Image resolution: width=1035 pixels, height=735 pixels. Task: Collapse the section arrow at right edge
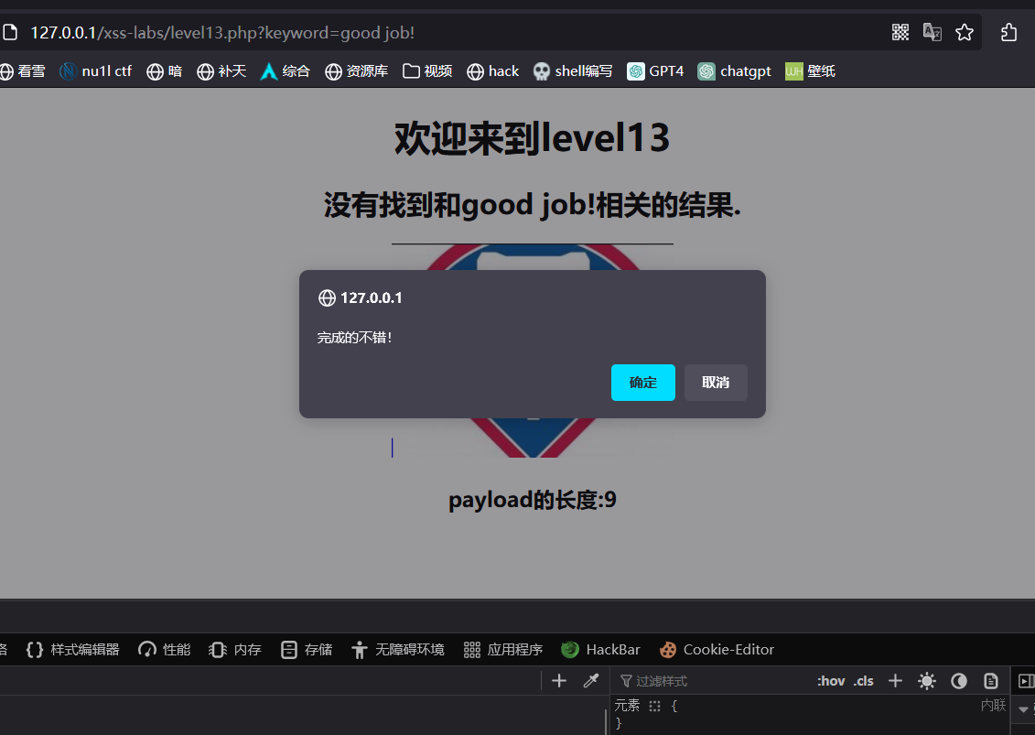pyautogui.click(x=1023, y=708)
